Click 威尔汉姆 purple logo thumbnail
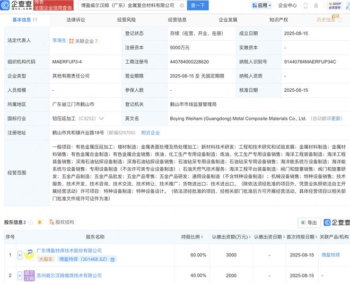The height and width of the screenshot is (283, 350). tap(29, 276)
